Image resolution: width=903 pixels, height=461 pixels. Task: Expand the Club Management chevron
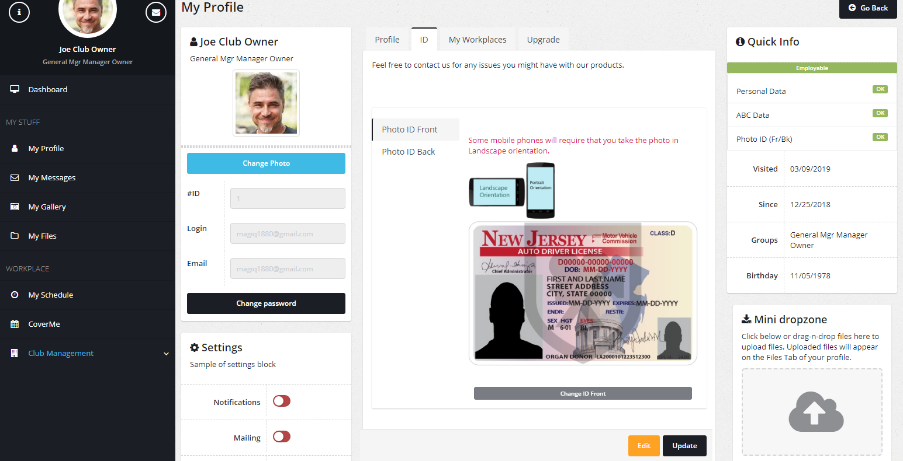166,354
